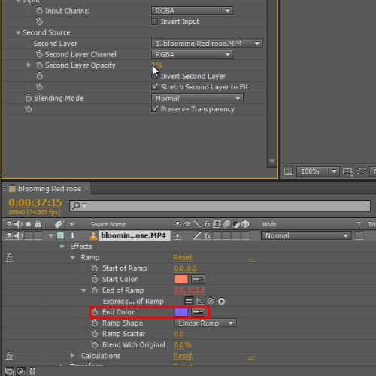Reset the Calculations effect
Image resolution: width=376 pixels, height=376 pixels.
coord(183,356)
